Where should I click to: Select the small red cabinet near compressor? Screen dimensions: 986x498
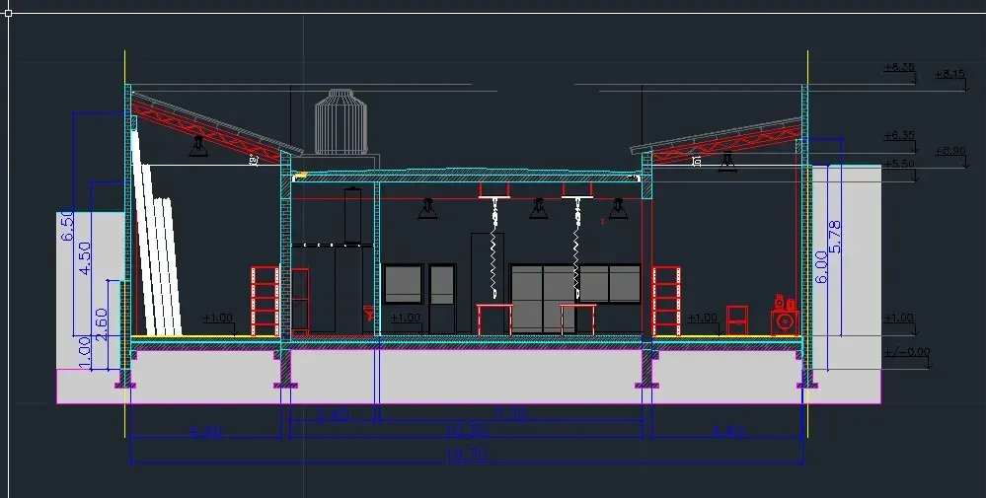737,320
